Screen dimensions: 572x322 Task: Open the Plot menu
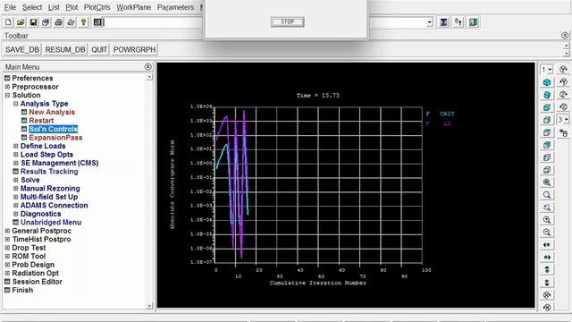[x=71, y=7]
